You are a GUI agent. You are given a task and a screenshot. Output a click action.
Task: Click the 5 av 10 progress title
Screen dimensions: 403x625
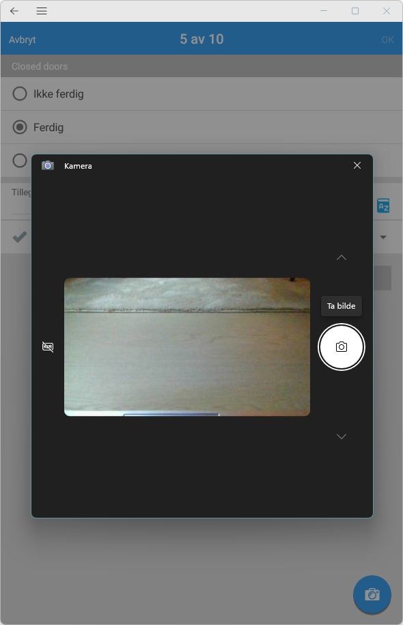coord(201,39)
